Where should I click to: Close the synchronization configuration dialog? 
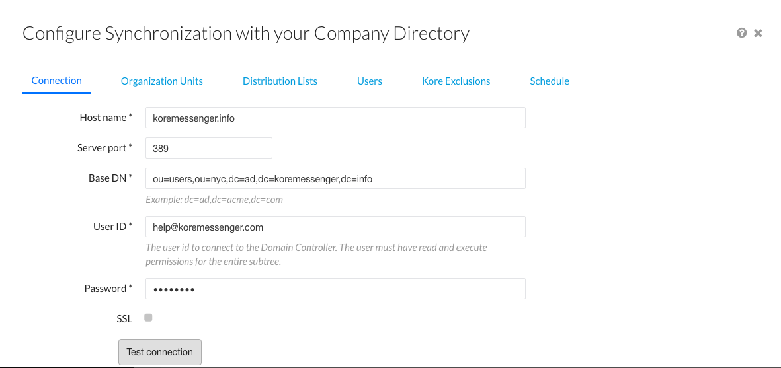click(758, 33)
